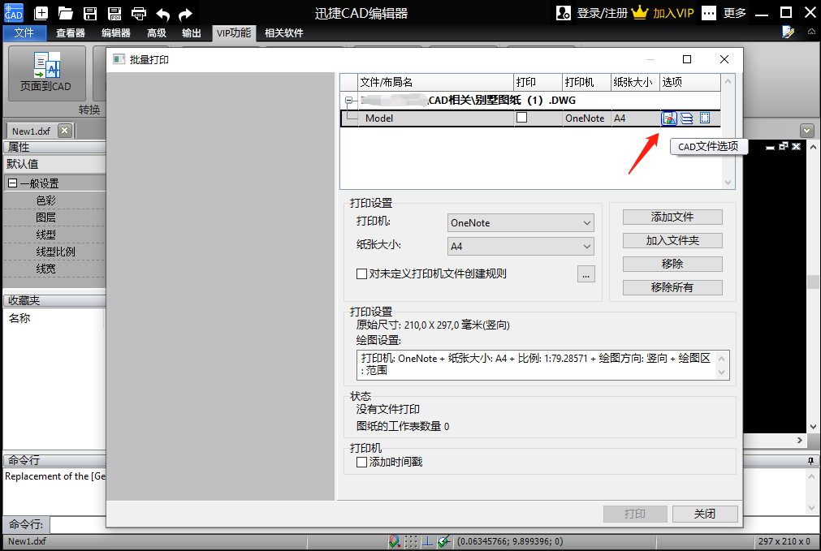Click 加入VIP link
821x551 pixels.
point(673,13)
